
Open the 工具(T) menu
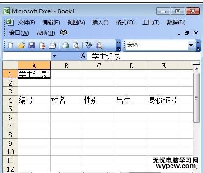click(x=151, y=23)
